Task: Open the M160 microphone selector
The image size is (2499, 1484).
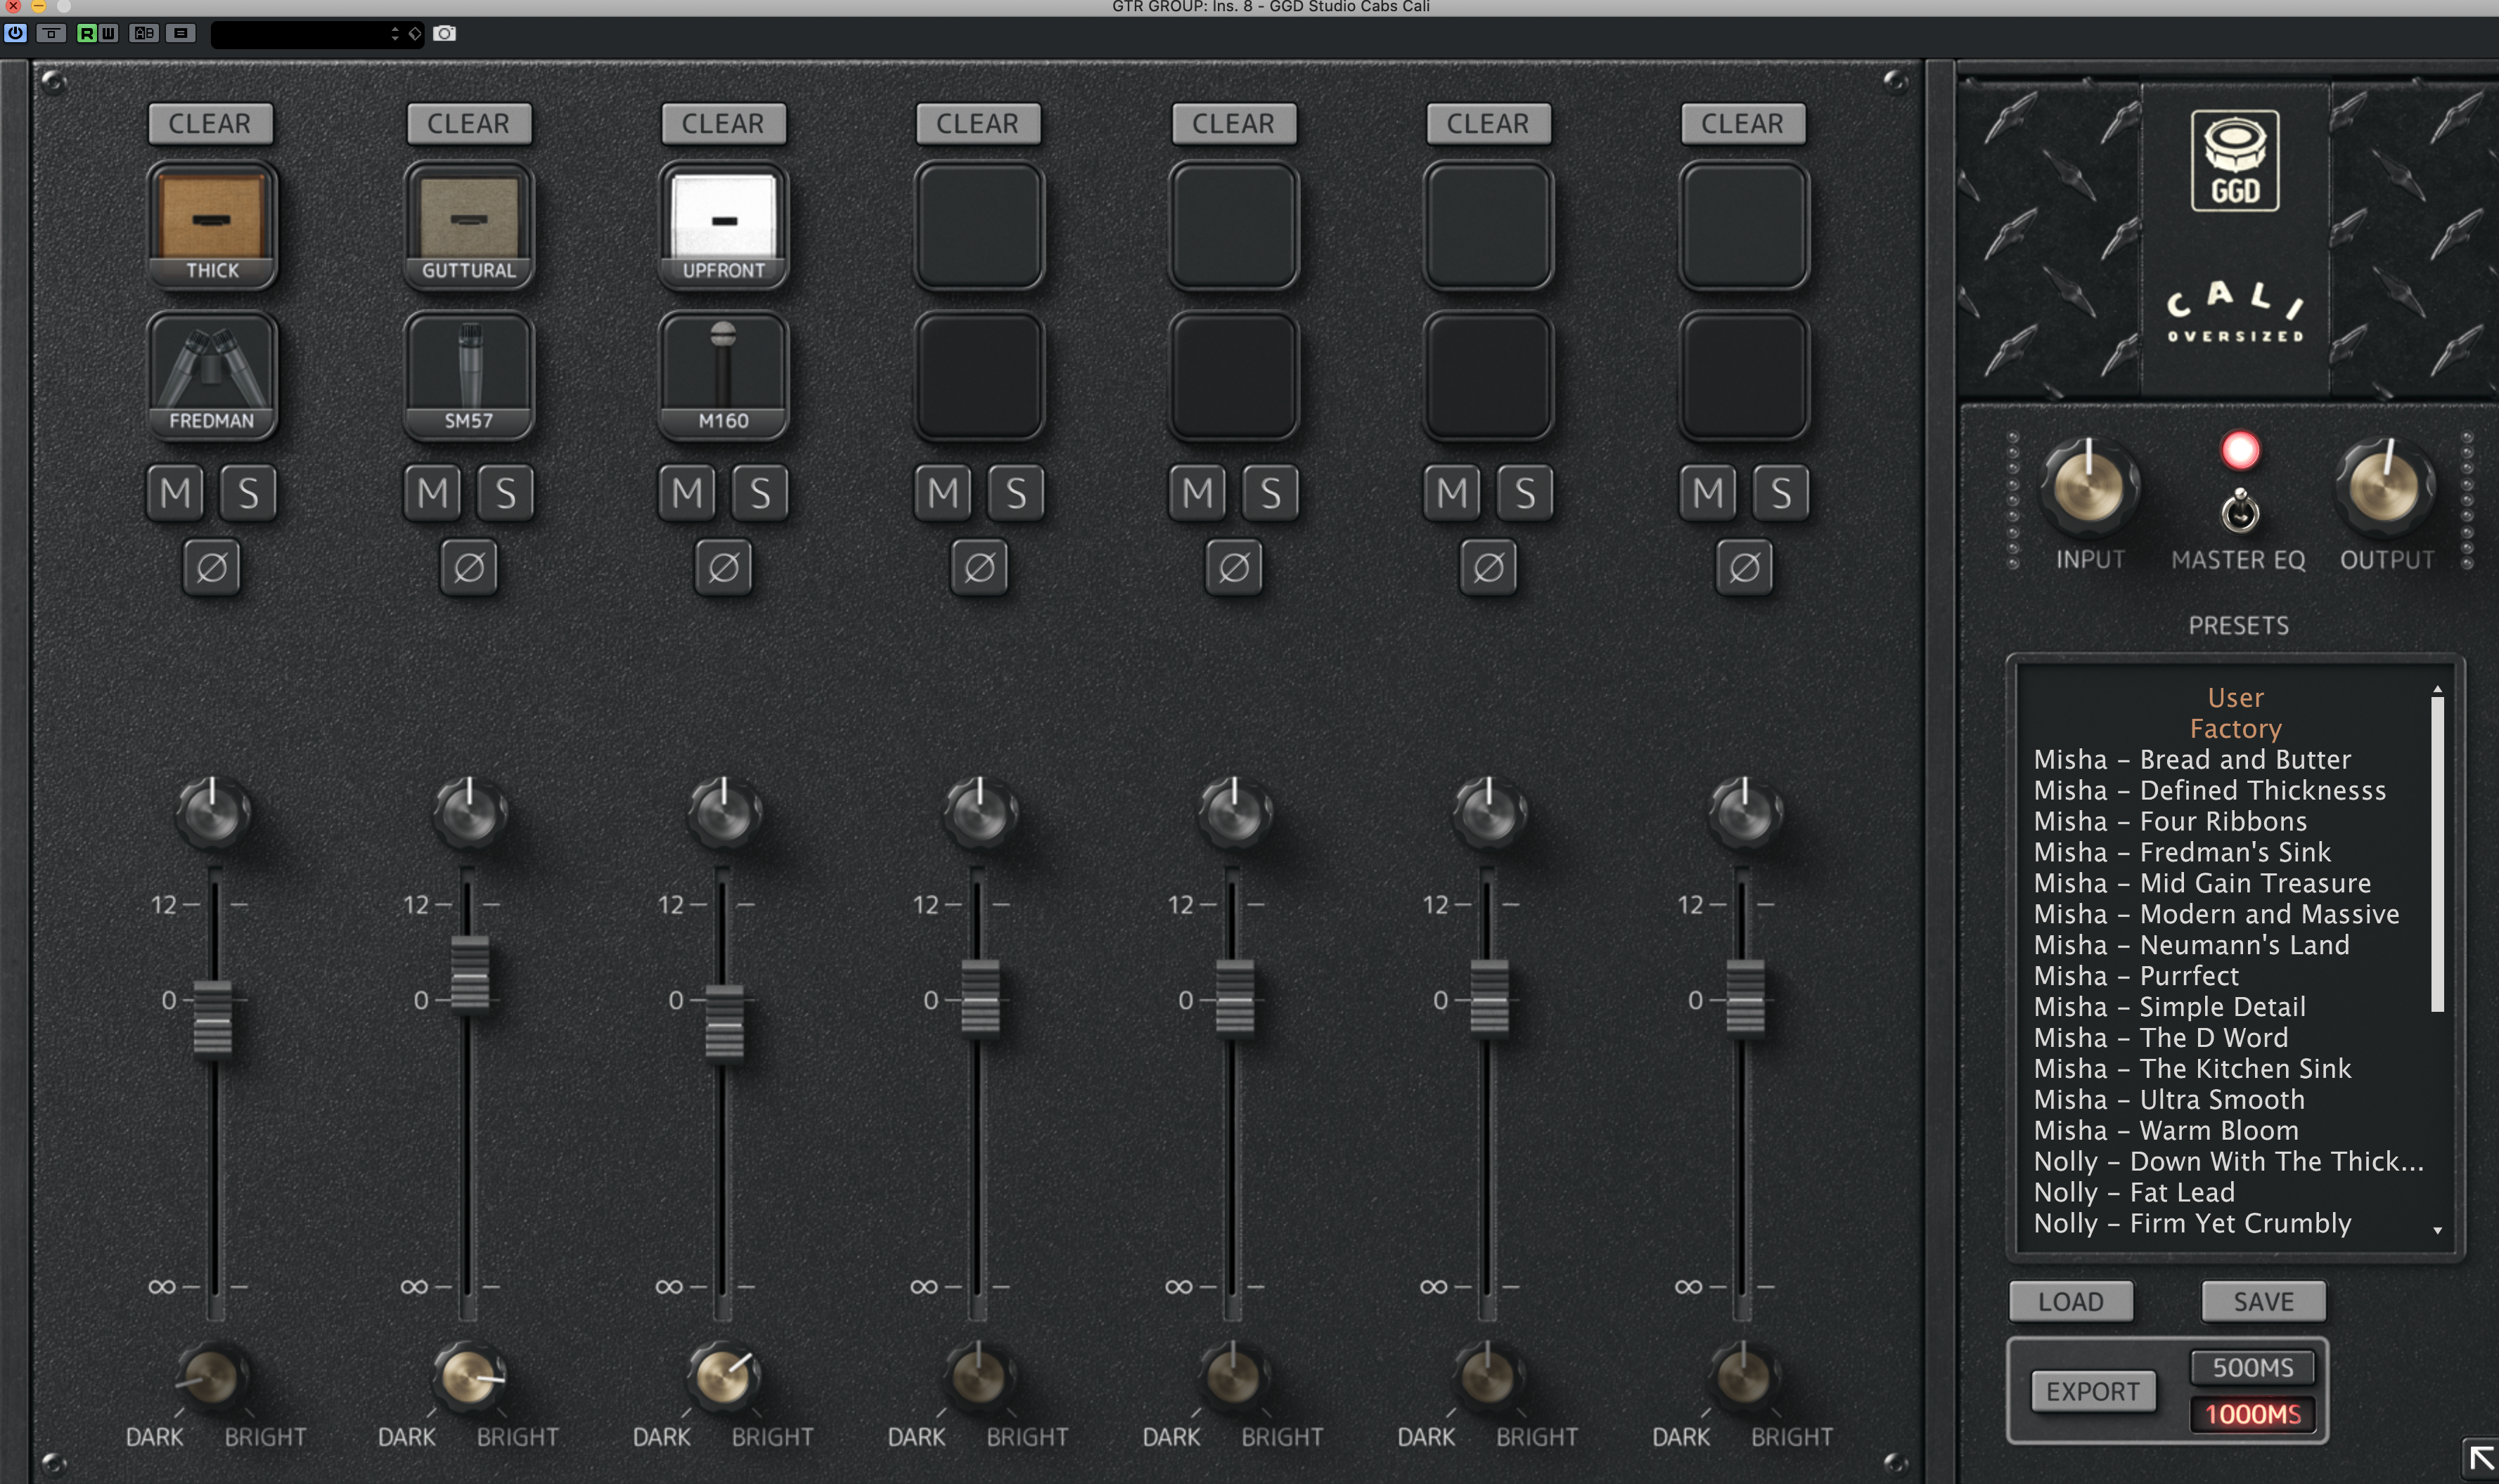Action: 724,376
